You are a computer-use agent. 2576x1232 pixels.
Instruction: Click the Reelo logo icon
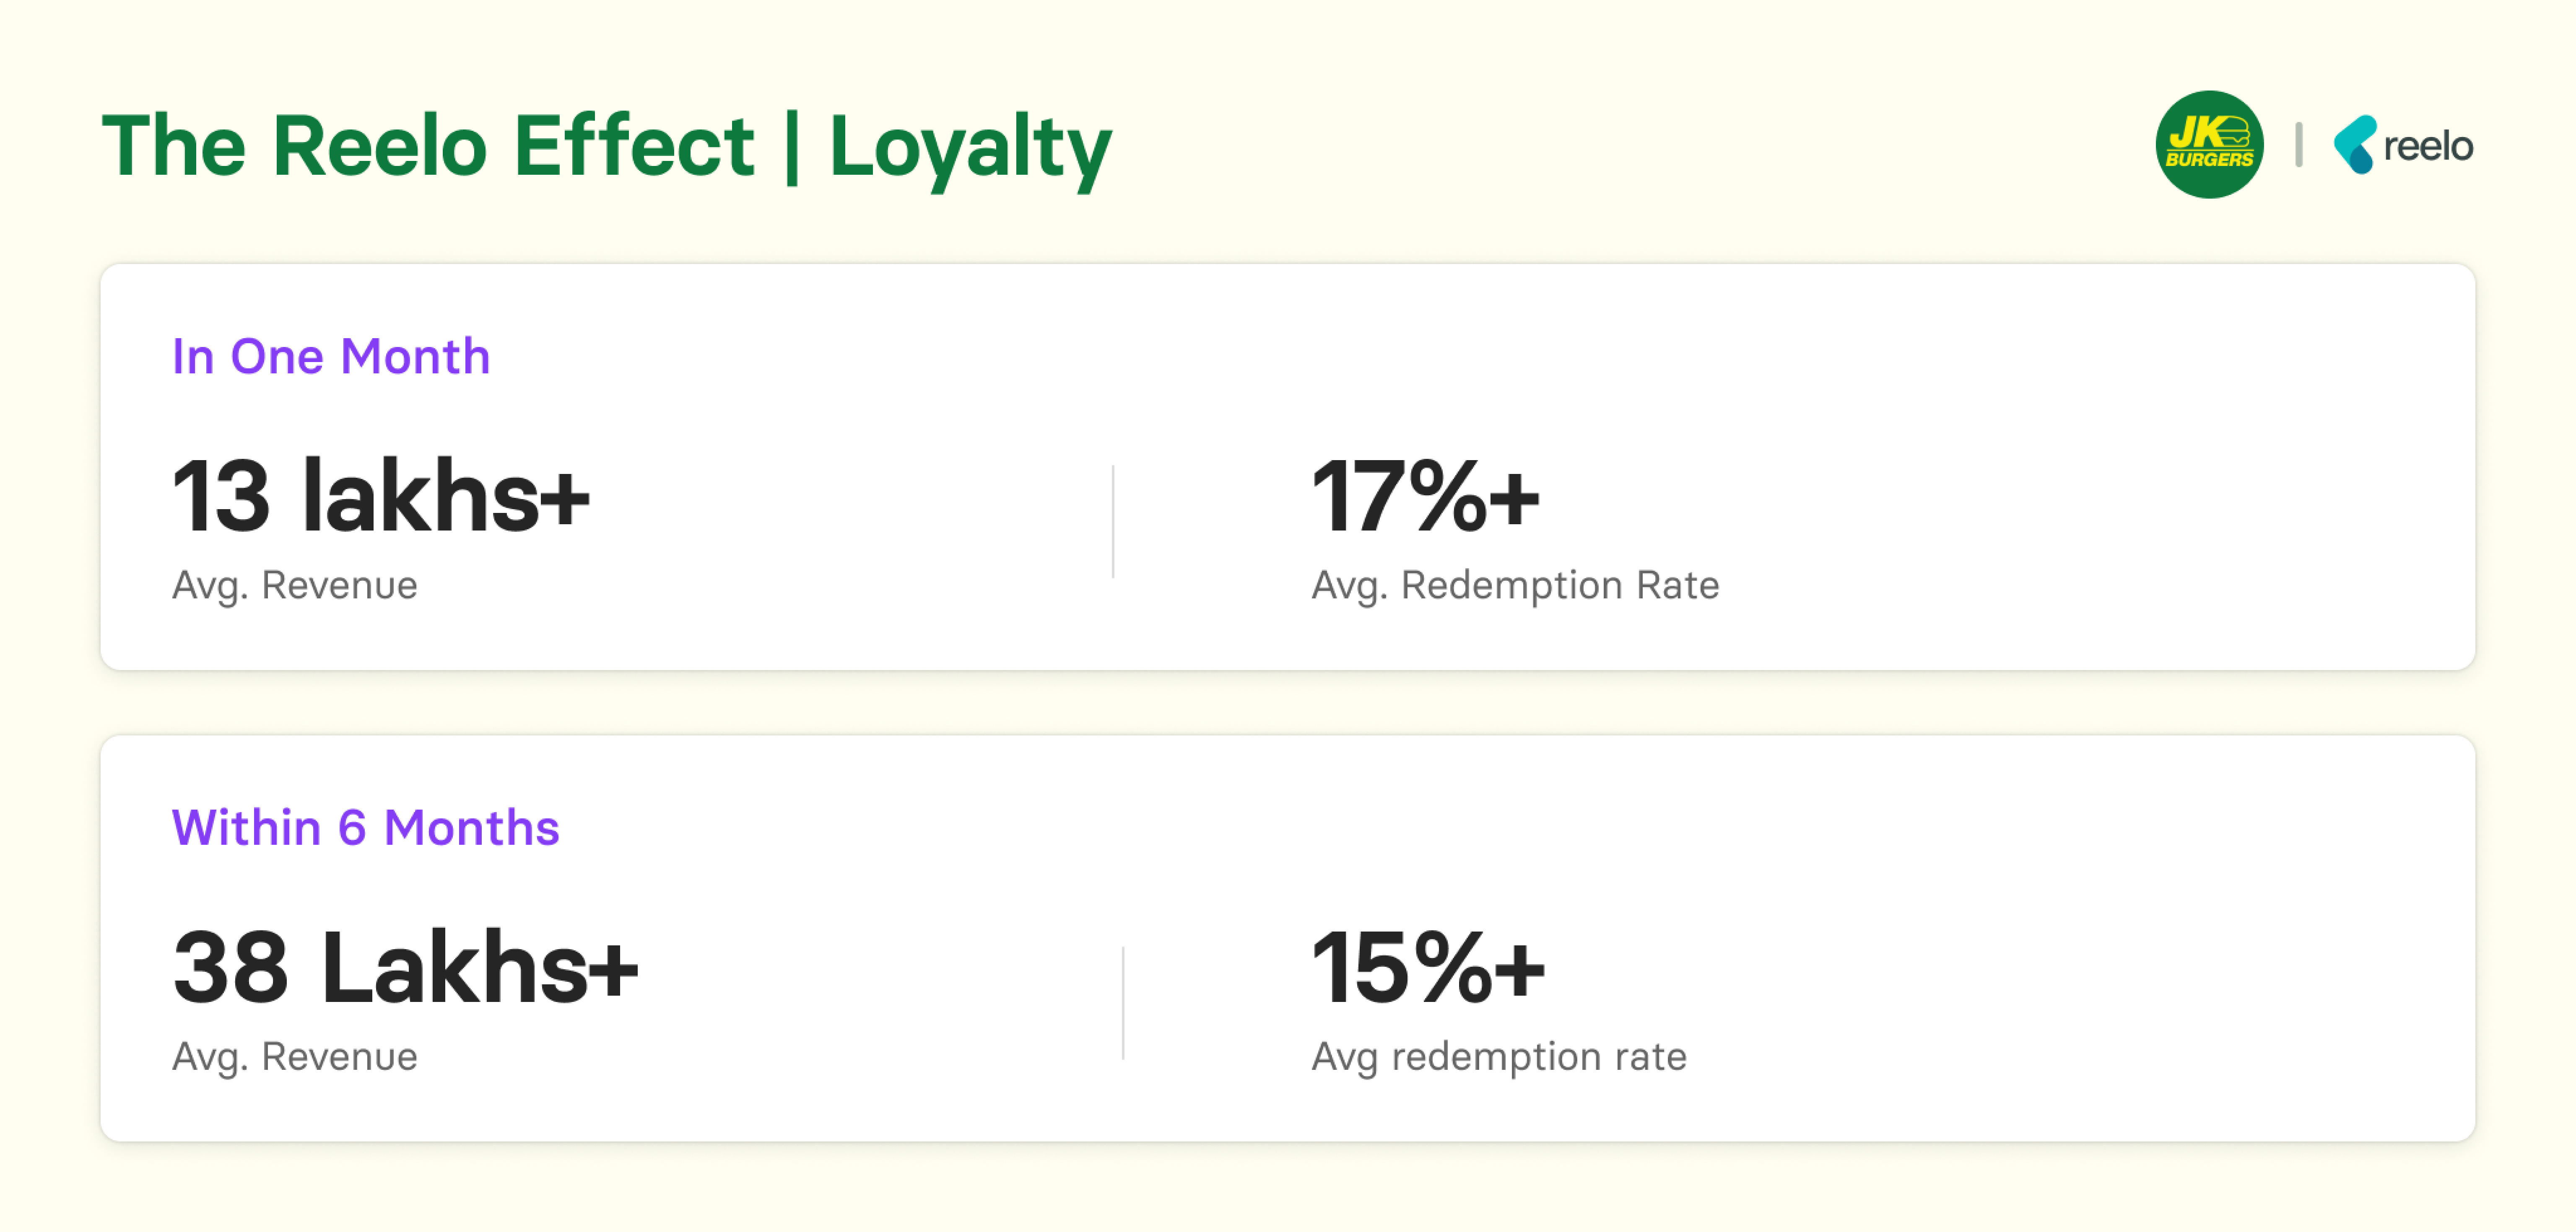point(2355,145)
